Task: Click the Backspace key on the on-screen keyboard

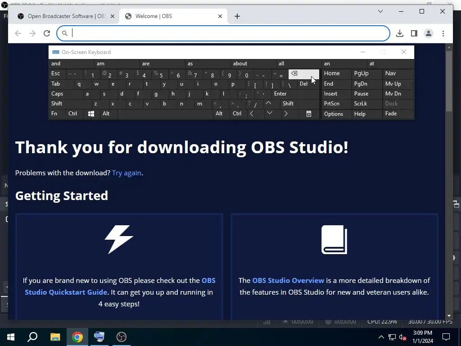Action: [303, 73]
